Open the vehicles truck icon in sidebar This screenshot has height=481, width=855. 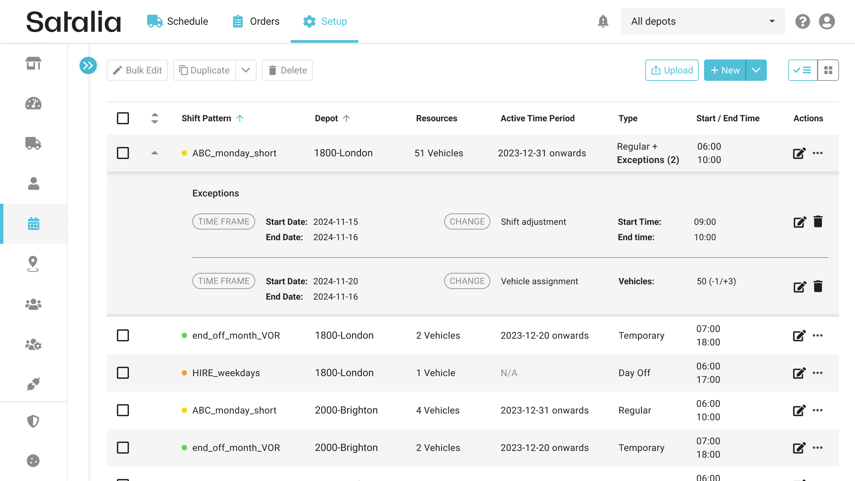click(x=33, y=144)
